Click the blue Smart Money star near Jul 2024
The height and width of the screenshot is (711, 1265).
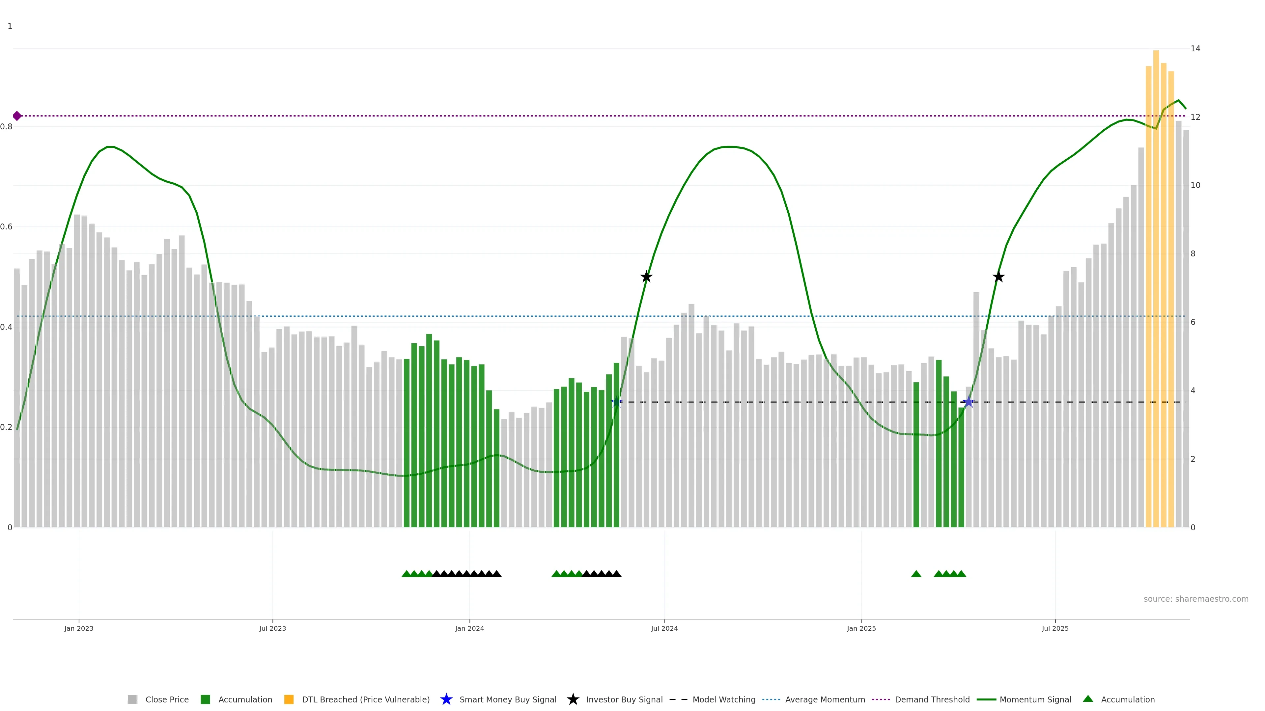(x=616, y=402)
